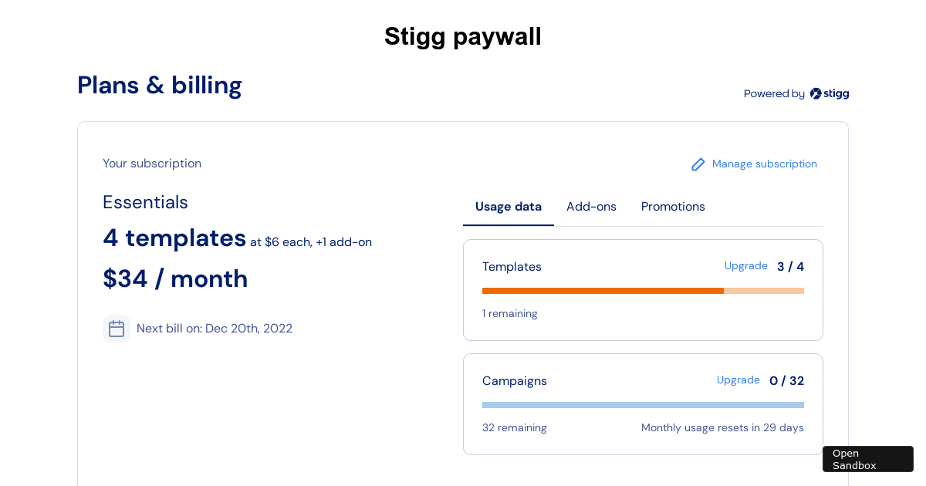Click the calendar icon next to billing date

[117, 329]
